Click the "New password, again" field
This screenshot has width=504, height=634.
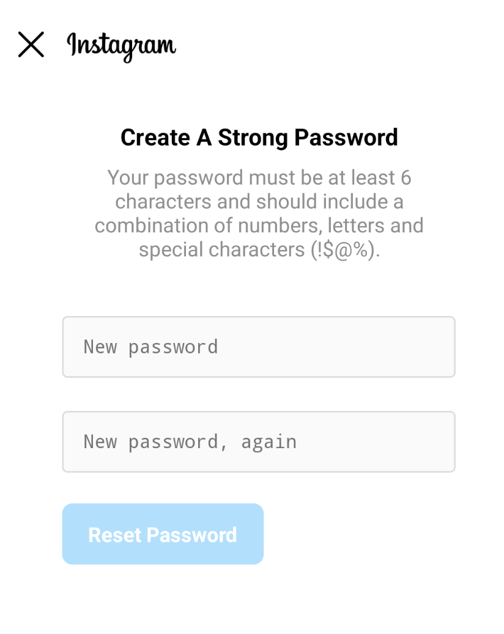tap(258, 441)
